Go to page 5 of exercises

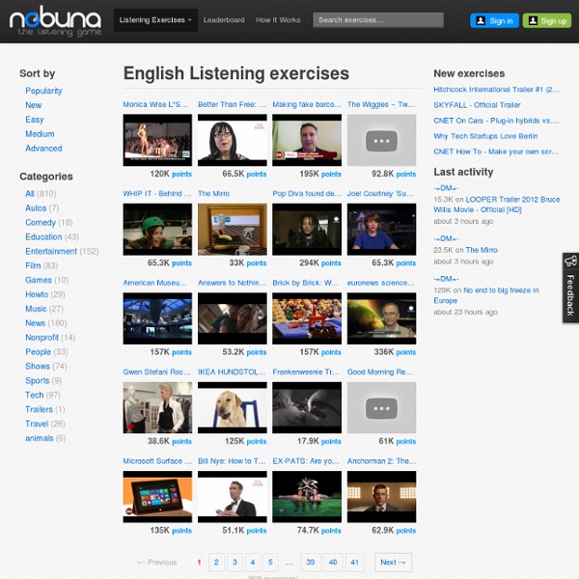coord(270,563)
